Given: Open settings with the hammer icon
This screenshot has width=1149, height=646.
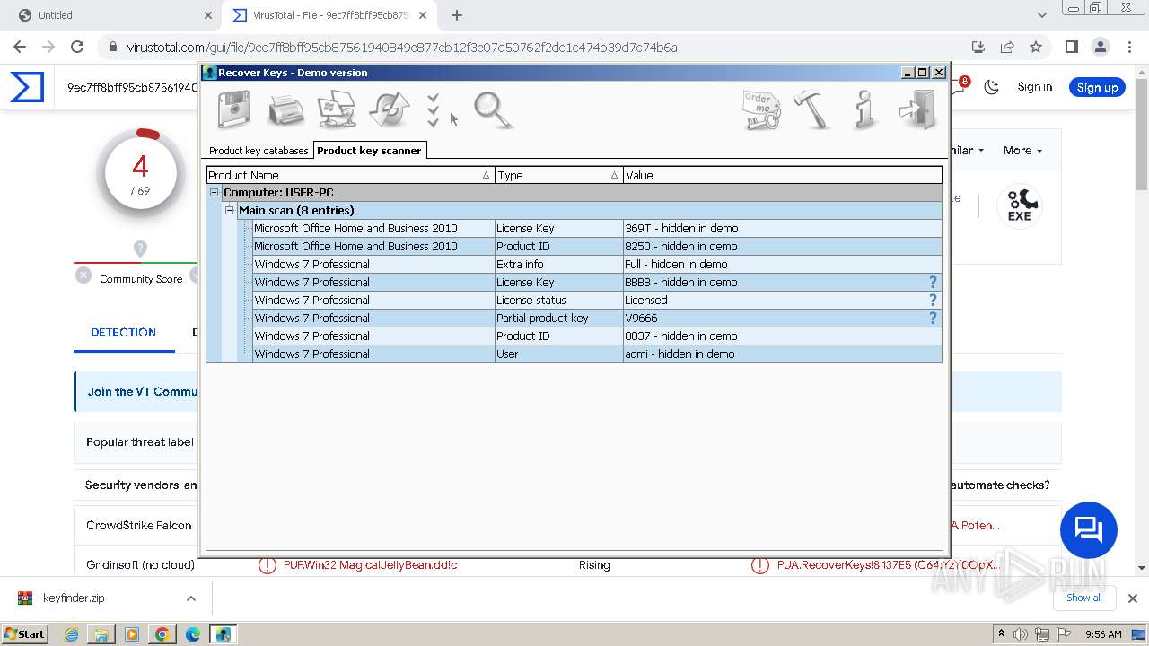Looking at the screenshot, I should (x=813, y=110).
